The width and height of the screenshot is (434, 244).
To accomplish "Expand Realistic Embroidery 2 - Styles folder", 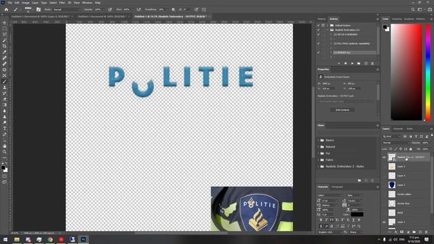I will [319, 167].
